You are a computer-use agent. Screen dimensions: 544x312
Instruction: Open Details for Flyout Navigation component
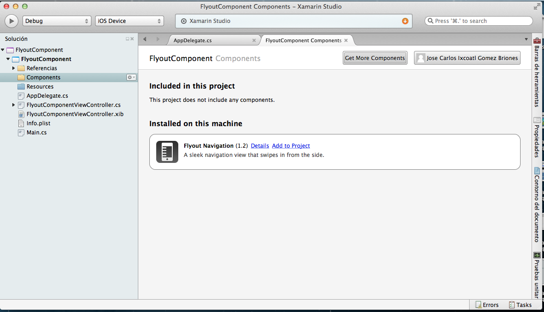(260, 145)
